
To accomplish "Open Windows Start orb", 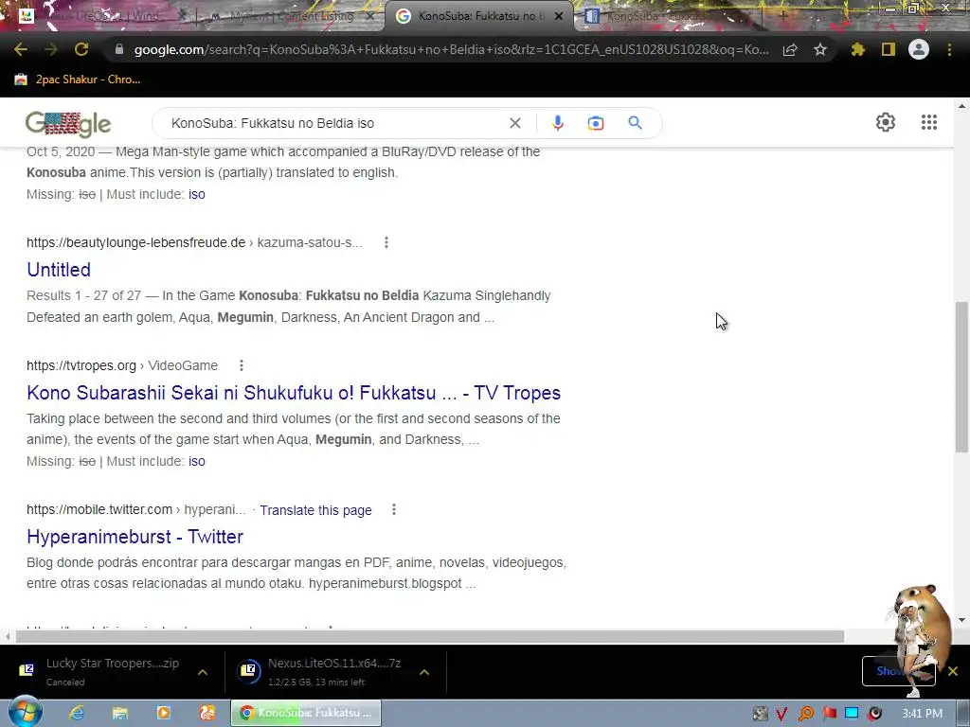I will pos(25,712).
